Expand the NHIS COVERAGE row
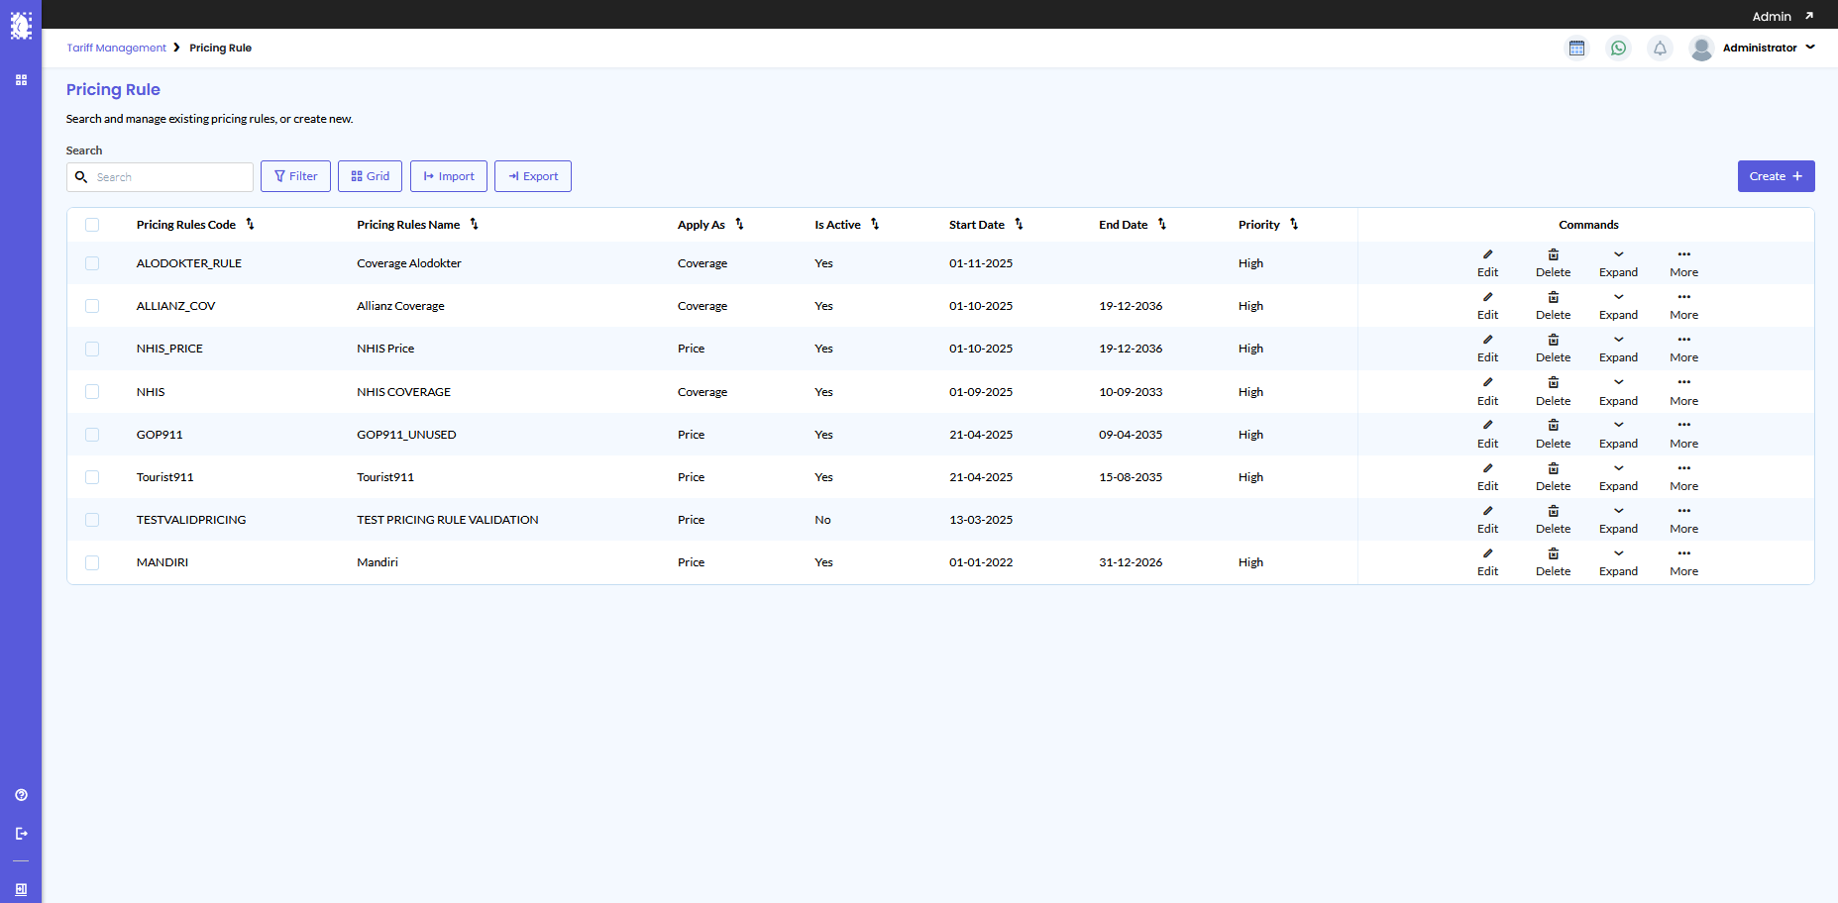 point(1618,392)
